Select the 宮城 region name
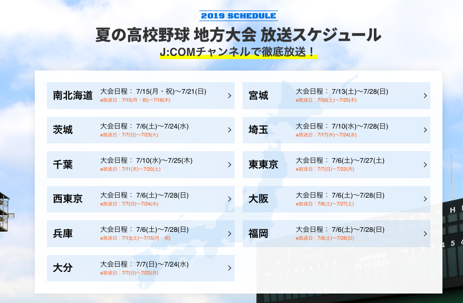The width and height of the screenshot is (463, 303). 258,95
